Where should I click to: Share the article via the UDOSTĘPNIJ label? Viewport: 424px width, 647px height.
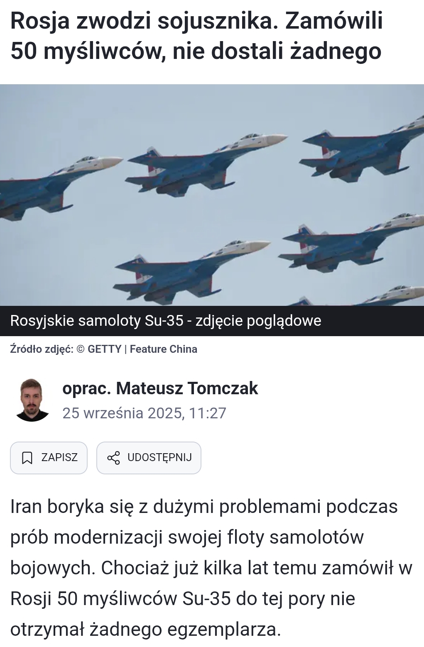[160, 457]
